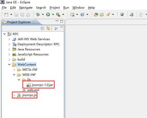Expand JAX-WS Web Services node
The width and height of the screenshot is (147, 118).
click(x=9, y=39)
